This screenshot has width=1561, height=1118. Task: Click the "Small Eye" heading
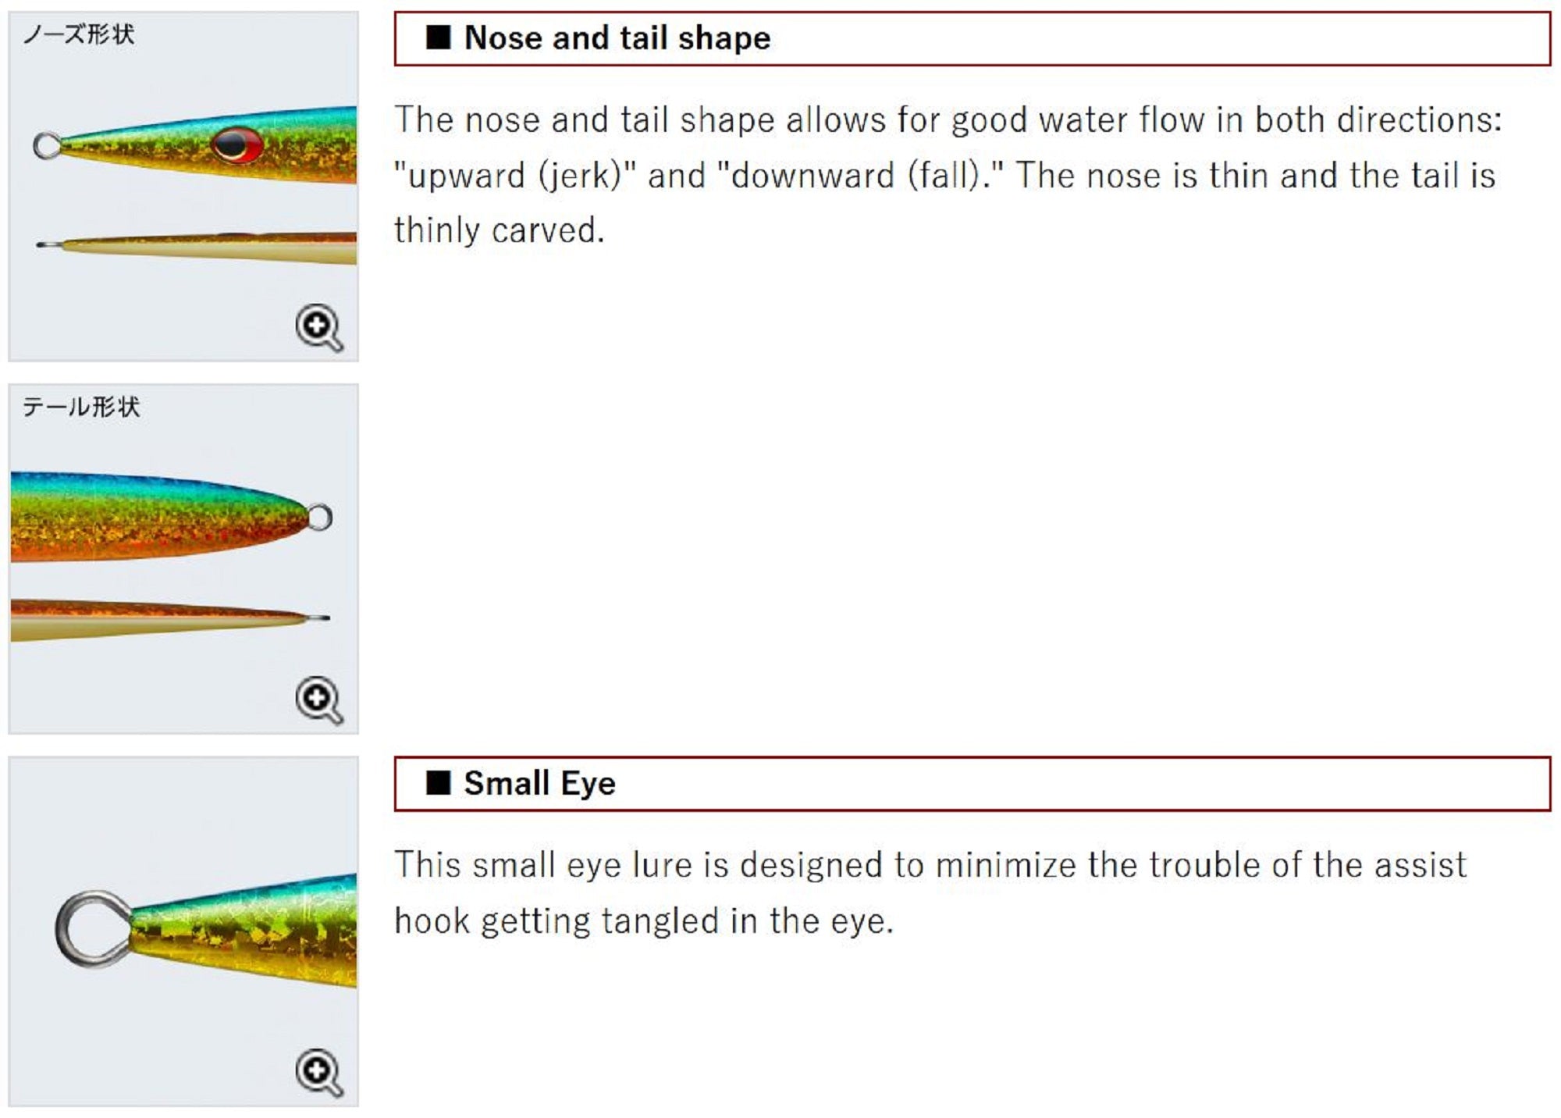(539, 783)
